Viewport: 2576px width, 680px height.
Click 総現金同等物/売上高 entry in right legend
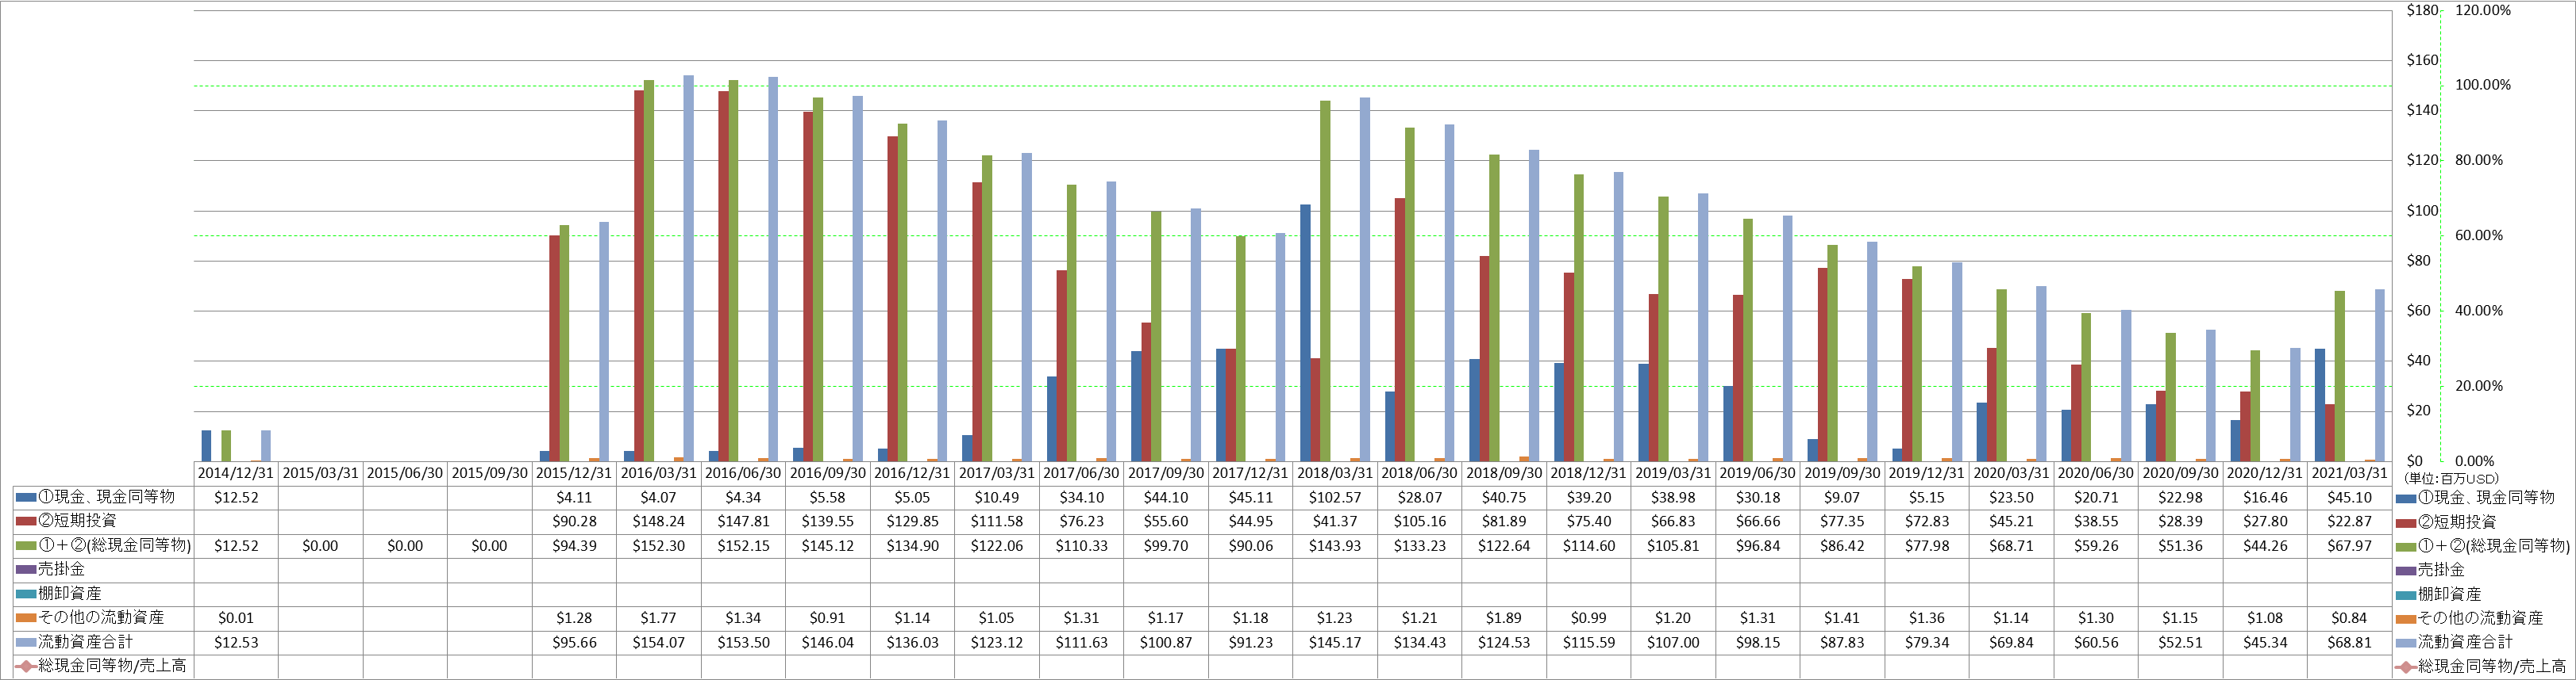[x=2482, y=666]
